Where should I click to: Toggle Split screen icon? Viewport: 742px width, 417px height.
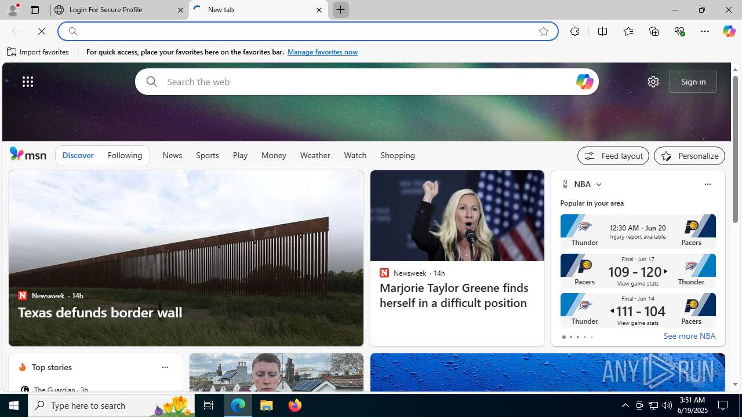(602, 31)
